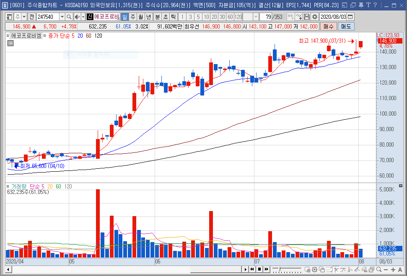
Task: Click the stop button in the bottom toolbar
Action: (x=259, y=270)
